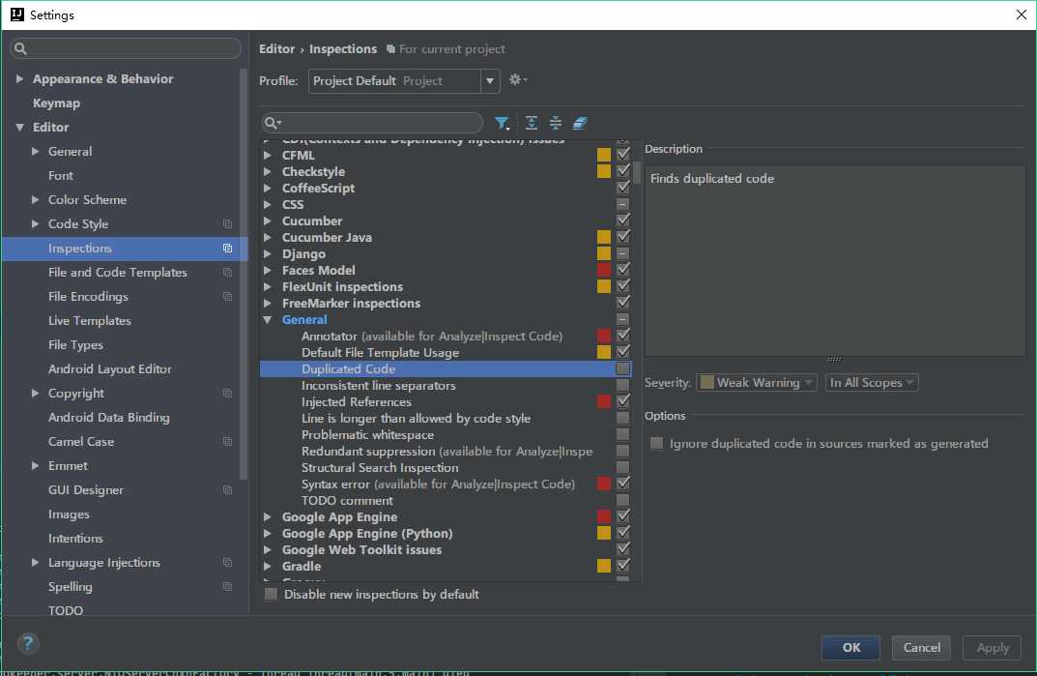The width and height of the screenshot is (1037, 676).
Task: Click the inspections search input field
Action: pos(372,123)
